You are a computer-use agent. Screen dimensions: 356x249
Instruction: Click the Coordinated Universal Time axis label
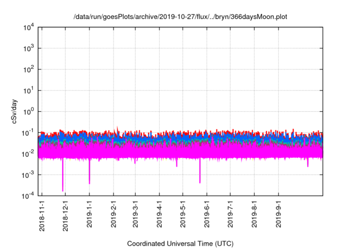(181, 243)
